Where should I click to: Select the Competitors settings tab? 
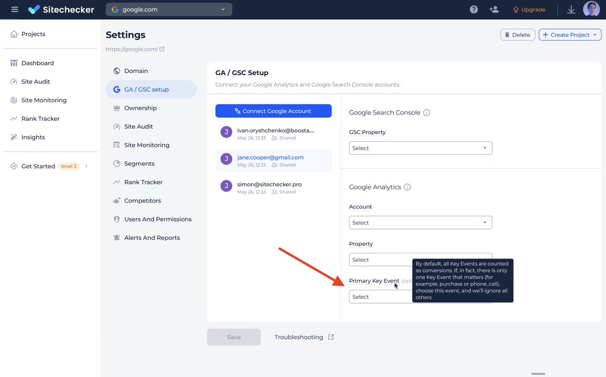(x=151, y=200)
